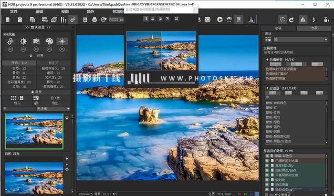The image size is (334, 196).
Task: Select the 设置 radio button
Action: (x=31, y=56)
